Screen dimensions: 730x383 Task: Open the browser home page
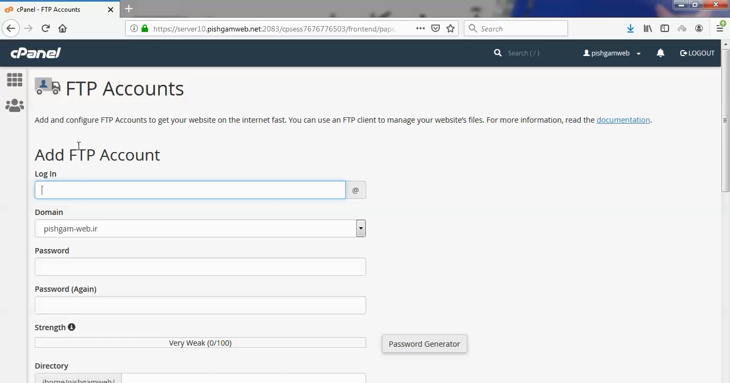(x=63, y=28)
